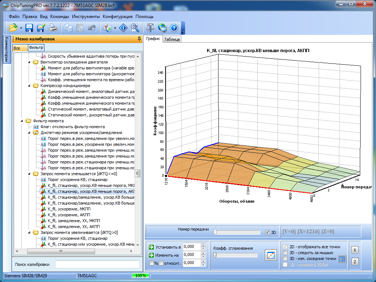Click the blue question mark help icon
The image size is (376, 282).
[x=174, y=28]
